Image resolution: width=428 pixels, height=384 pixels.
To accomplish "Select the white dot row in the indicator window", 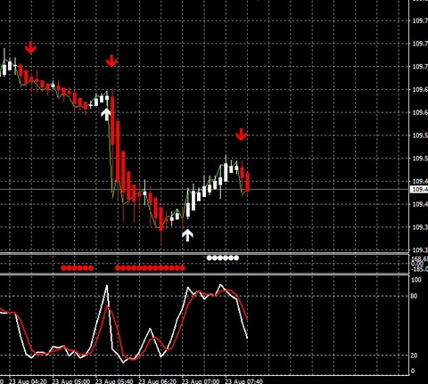I will 223,258.
